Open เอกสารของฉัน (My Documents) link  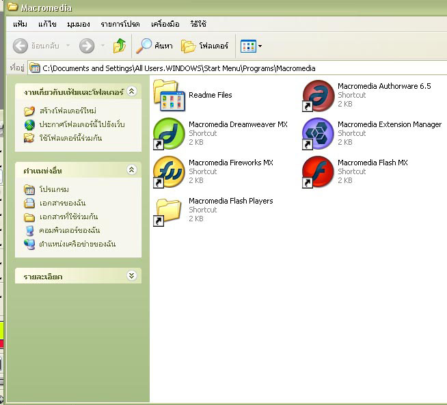click(x=62, y=203)
